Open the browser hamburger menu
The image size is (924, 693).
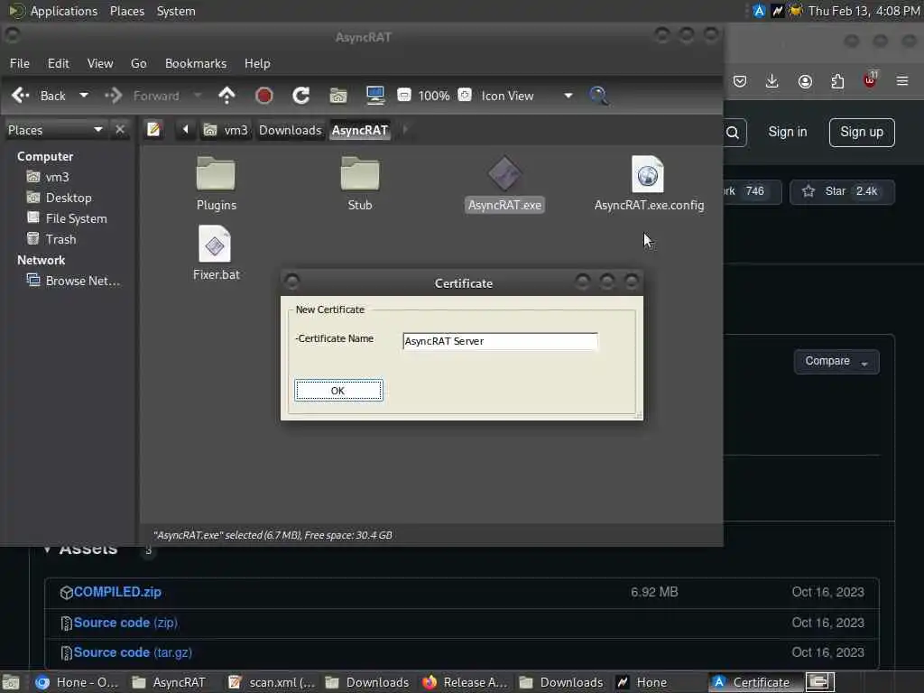[x=902, y=81]
